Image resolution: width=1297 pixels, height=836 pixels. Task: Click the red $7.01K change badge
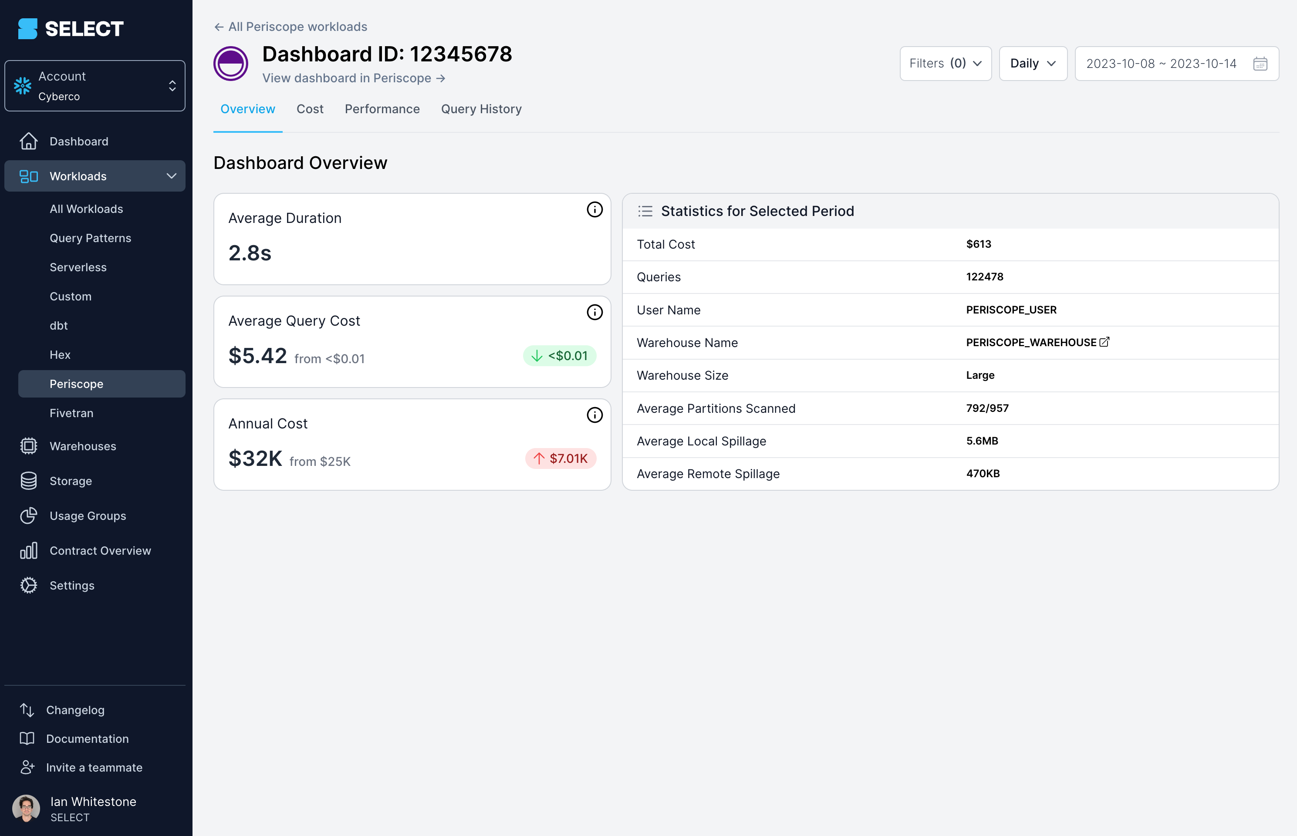[561, 459]
